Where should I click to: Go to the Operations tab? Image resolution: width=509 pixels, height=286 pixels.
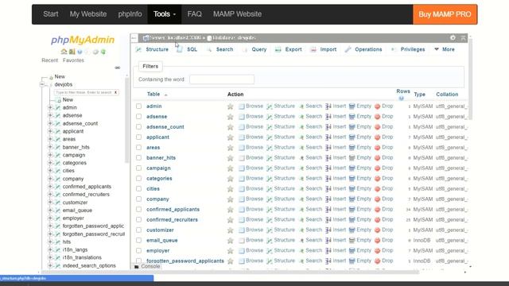tap(363, 49)
